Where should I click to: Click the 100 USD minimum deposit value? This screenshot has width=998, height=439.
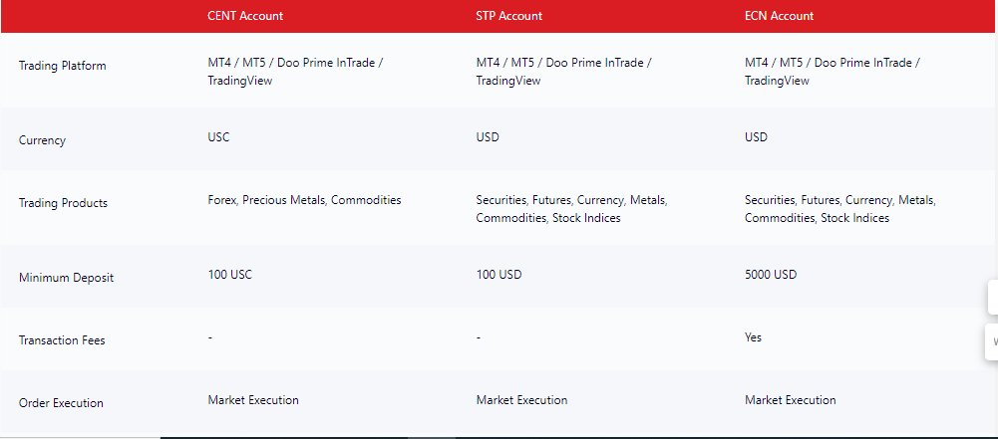tap(499, 275)
